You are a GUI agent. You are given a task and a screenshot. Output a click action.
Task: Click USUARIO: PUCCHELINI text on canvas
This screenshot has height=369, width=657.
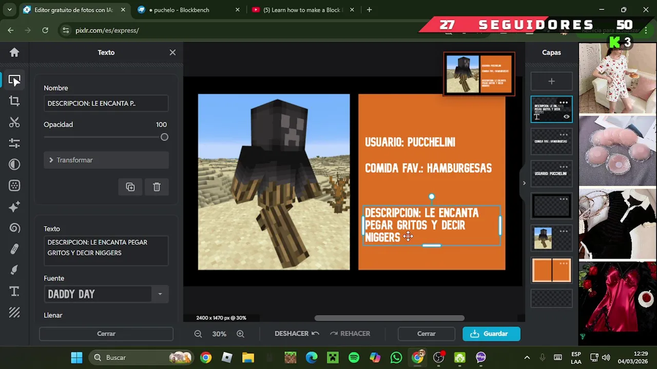coord(410,142)
